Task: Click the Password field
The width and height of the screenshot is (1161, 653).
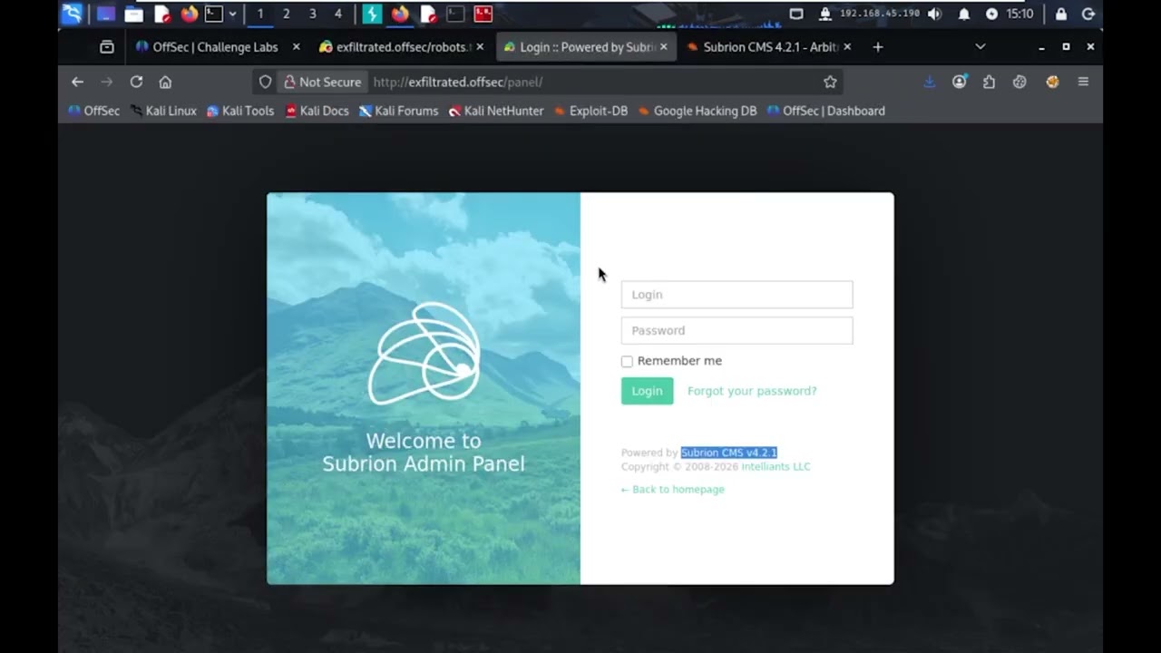Action: pos(737,330)
